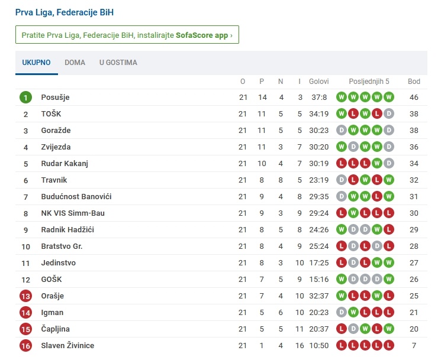Click the Bod column header

pyautogui.click(x=414, y=82)
